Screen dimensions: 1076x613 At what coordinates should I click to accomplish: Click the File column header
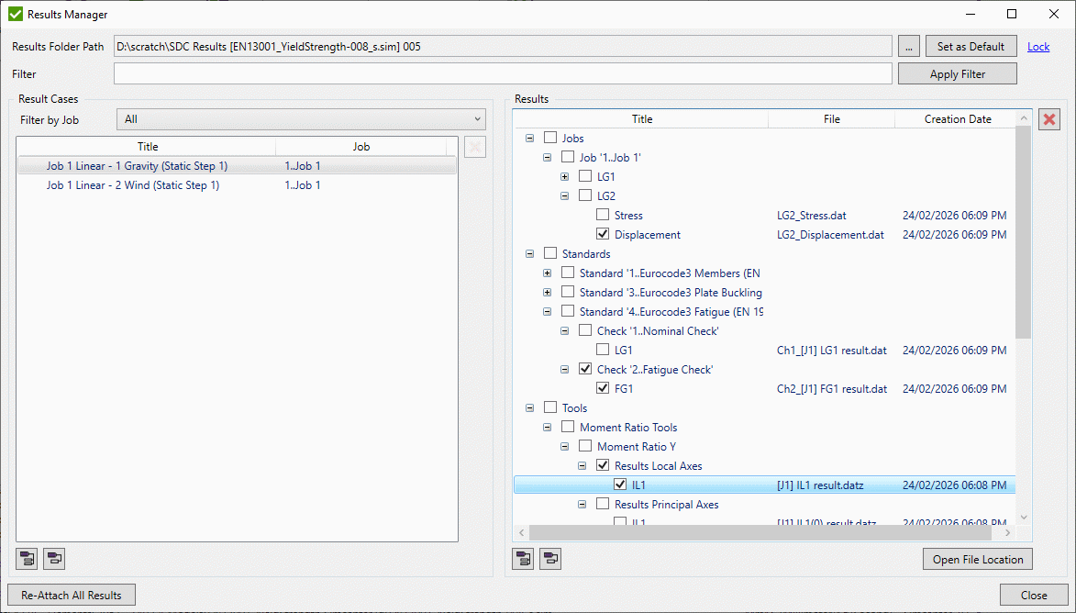[832, 118]
